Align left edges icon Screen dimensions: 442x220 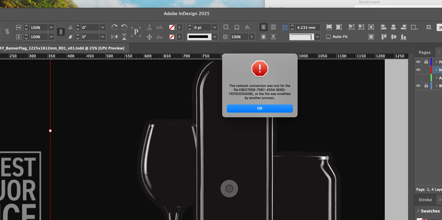click(x=383, y=27)
